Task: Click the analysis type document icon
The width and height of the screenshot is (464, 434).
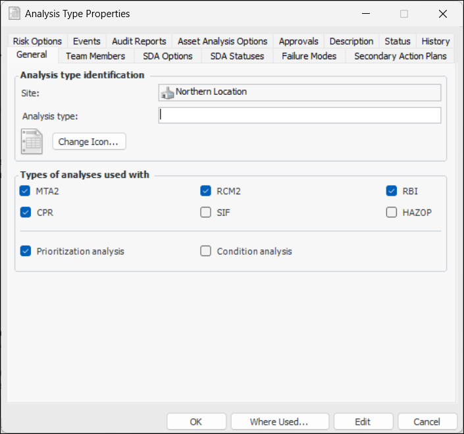Action: point(32,142)
